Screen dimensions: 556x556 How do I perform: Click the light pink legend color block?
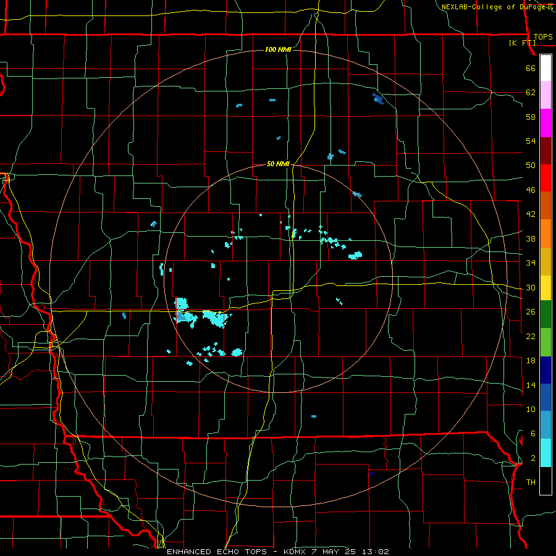point(545,95)
